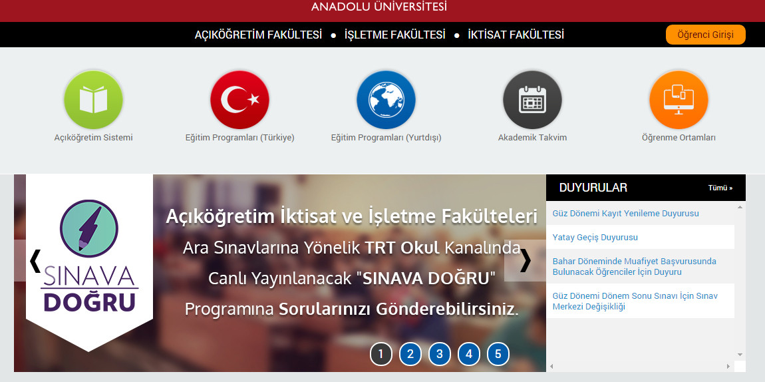Expand all announcements via Tümü link
Image resolution: width=765 pixels, height=382 pixels.
click(x=720, y=188)
